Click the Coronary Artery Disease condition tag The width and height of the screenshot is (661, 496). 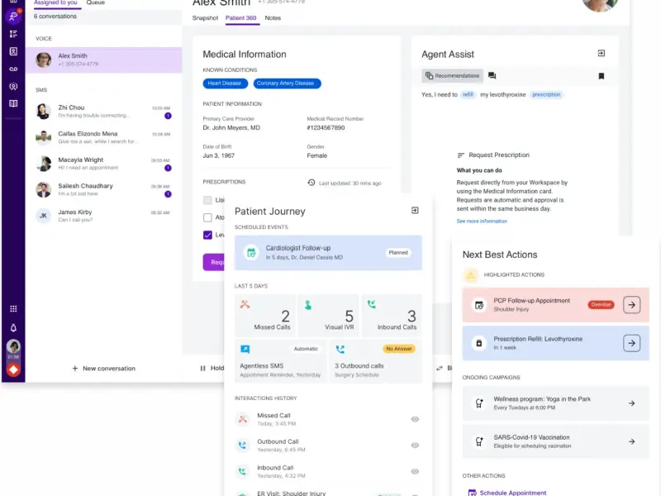point(287,83)
